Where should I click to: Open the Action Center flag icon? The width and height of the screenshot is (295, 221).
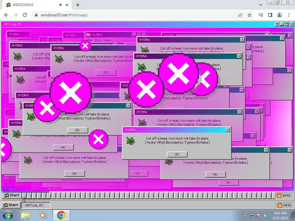(259, 216)
